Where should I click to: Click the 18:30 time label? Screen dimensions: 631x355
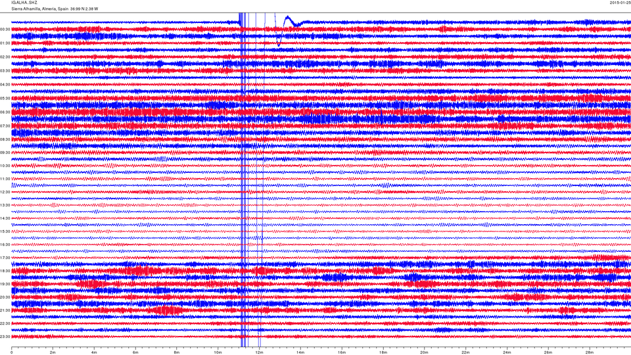[x=5, y=272]
